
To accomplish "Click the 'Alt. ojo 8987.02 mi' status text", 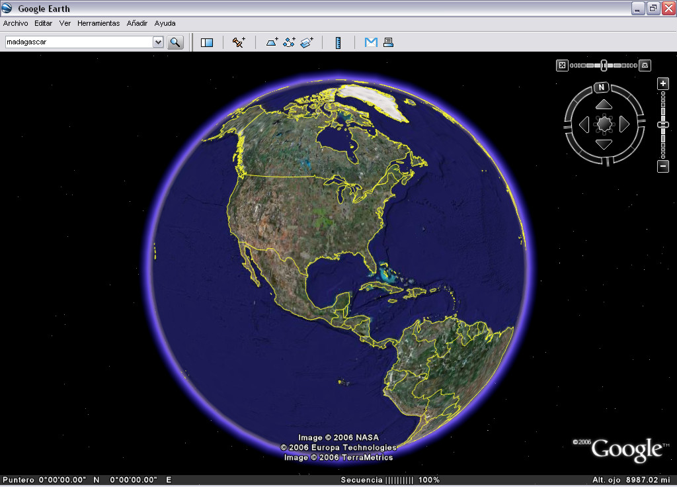I will (x=631, y=480).
